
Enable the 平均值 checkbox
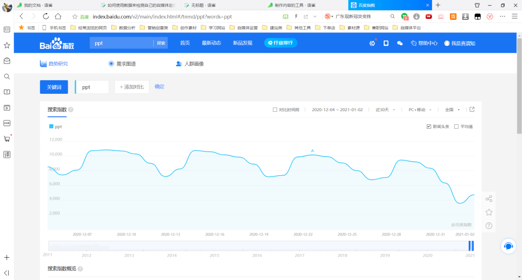pos(456,127)
